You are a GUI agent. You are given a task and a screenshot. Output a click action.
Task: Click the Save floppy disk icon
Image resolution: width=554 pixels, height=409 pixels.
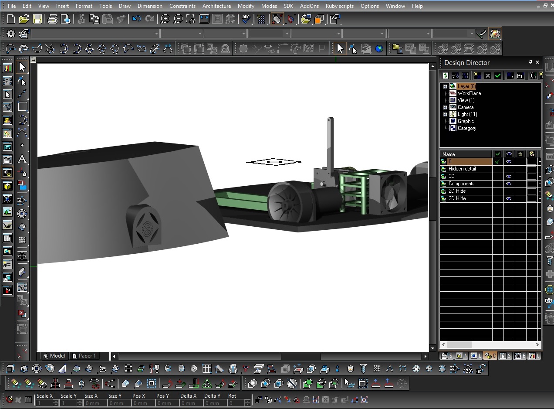point(37,19)
